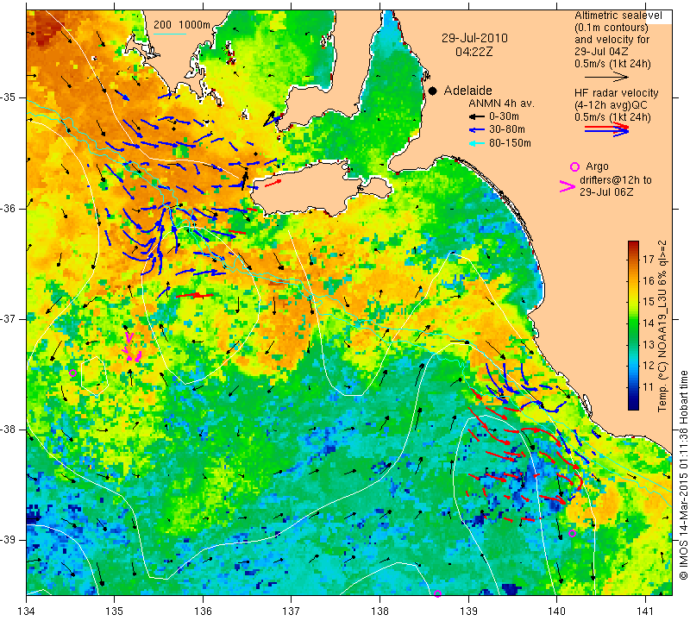
Task: Click the red-blue HF radar scale arrow
Action: point(607,129)
